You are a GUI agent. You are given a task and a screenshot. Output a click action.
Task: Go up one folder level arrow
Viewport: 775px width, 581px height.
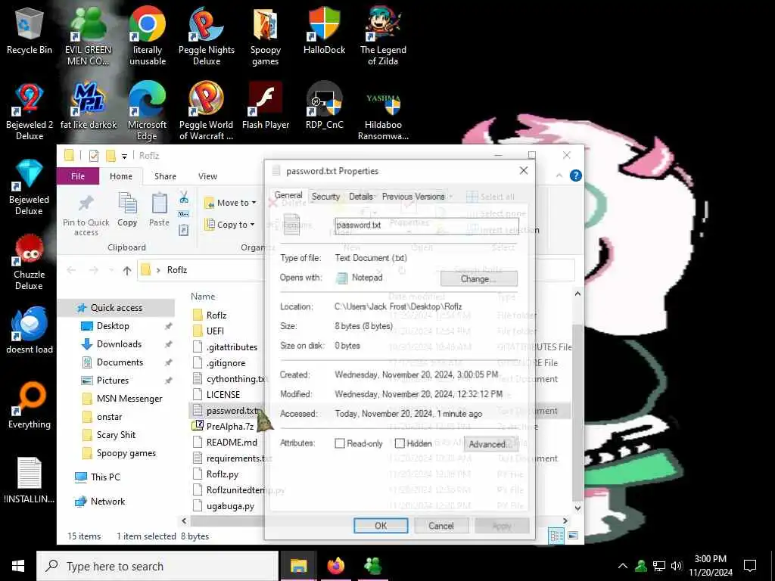tap(127, 270)
